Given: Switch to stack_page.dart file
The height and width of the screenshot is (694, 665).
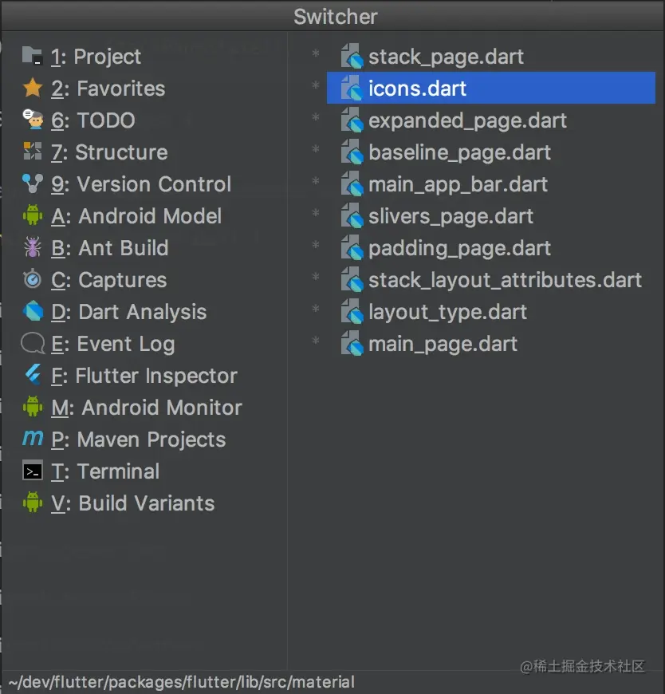Looking at the screenshot, I should click(x=446, y=57).
